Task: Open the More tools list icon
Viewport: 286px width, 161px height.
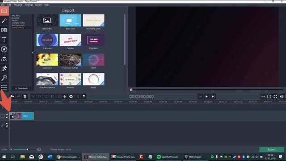Action: [x=4, y=88]
